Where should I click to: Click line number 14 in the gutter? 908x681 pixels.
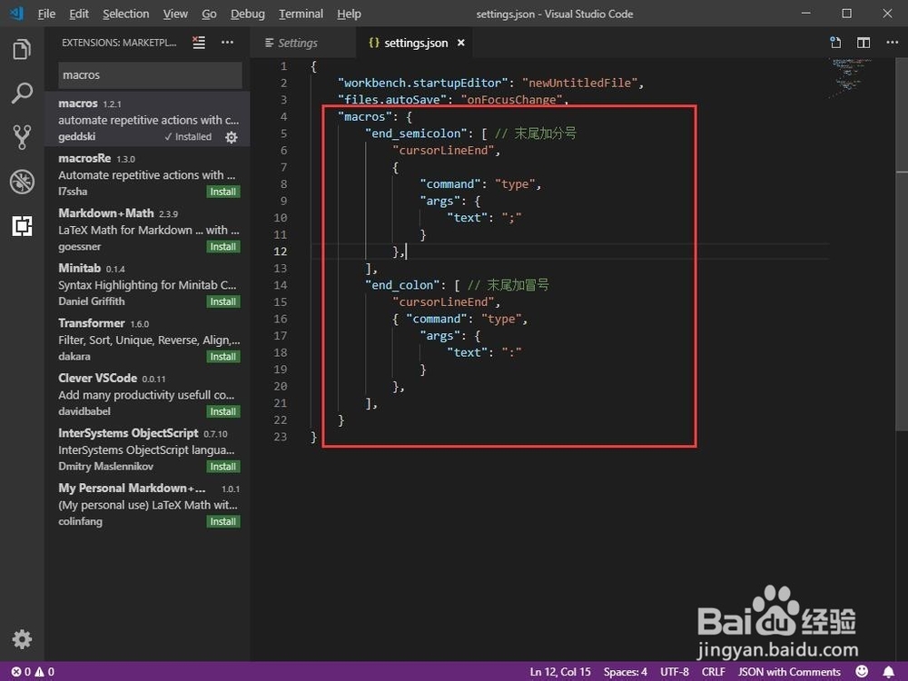coord(281,285)
